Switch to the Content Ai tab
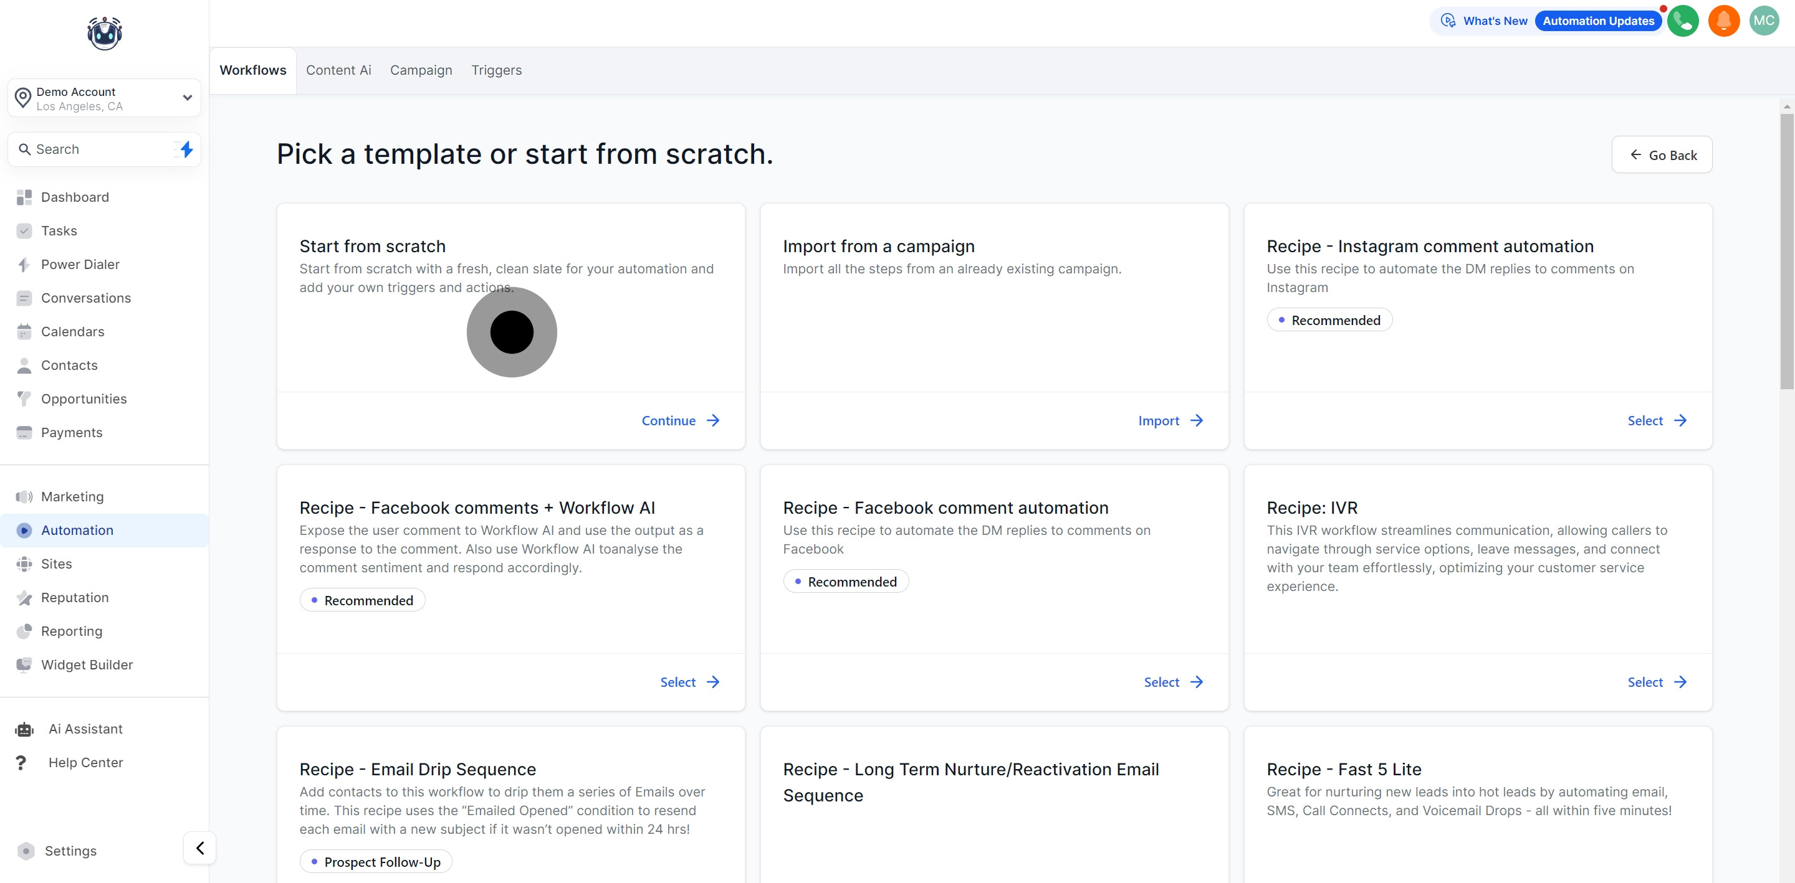This screenshot has height=883, width=1795. [x=338, y=70]
